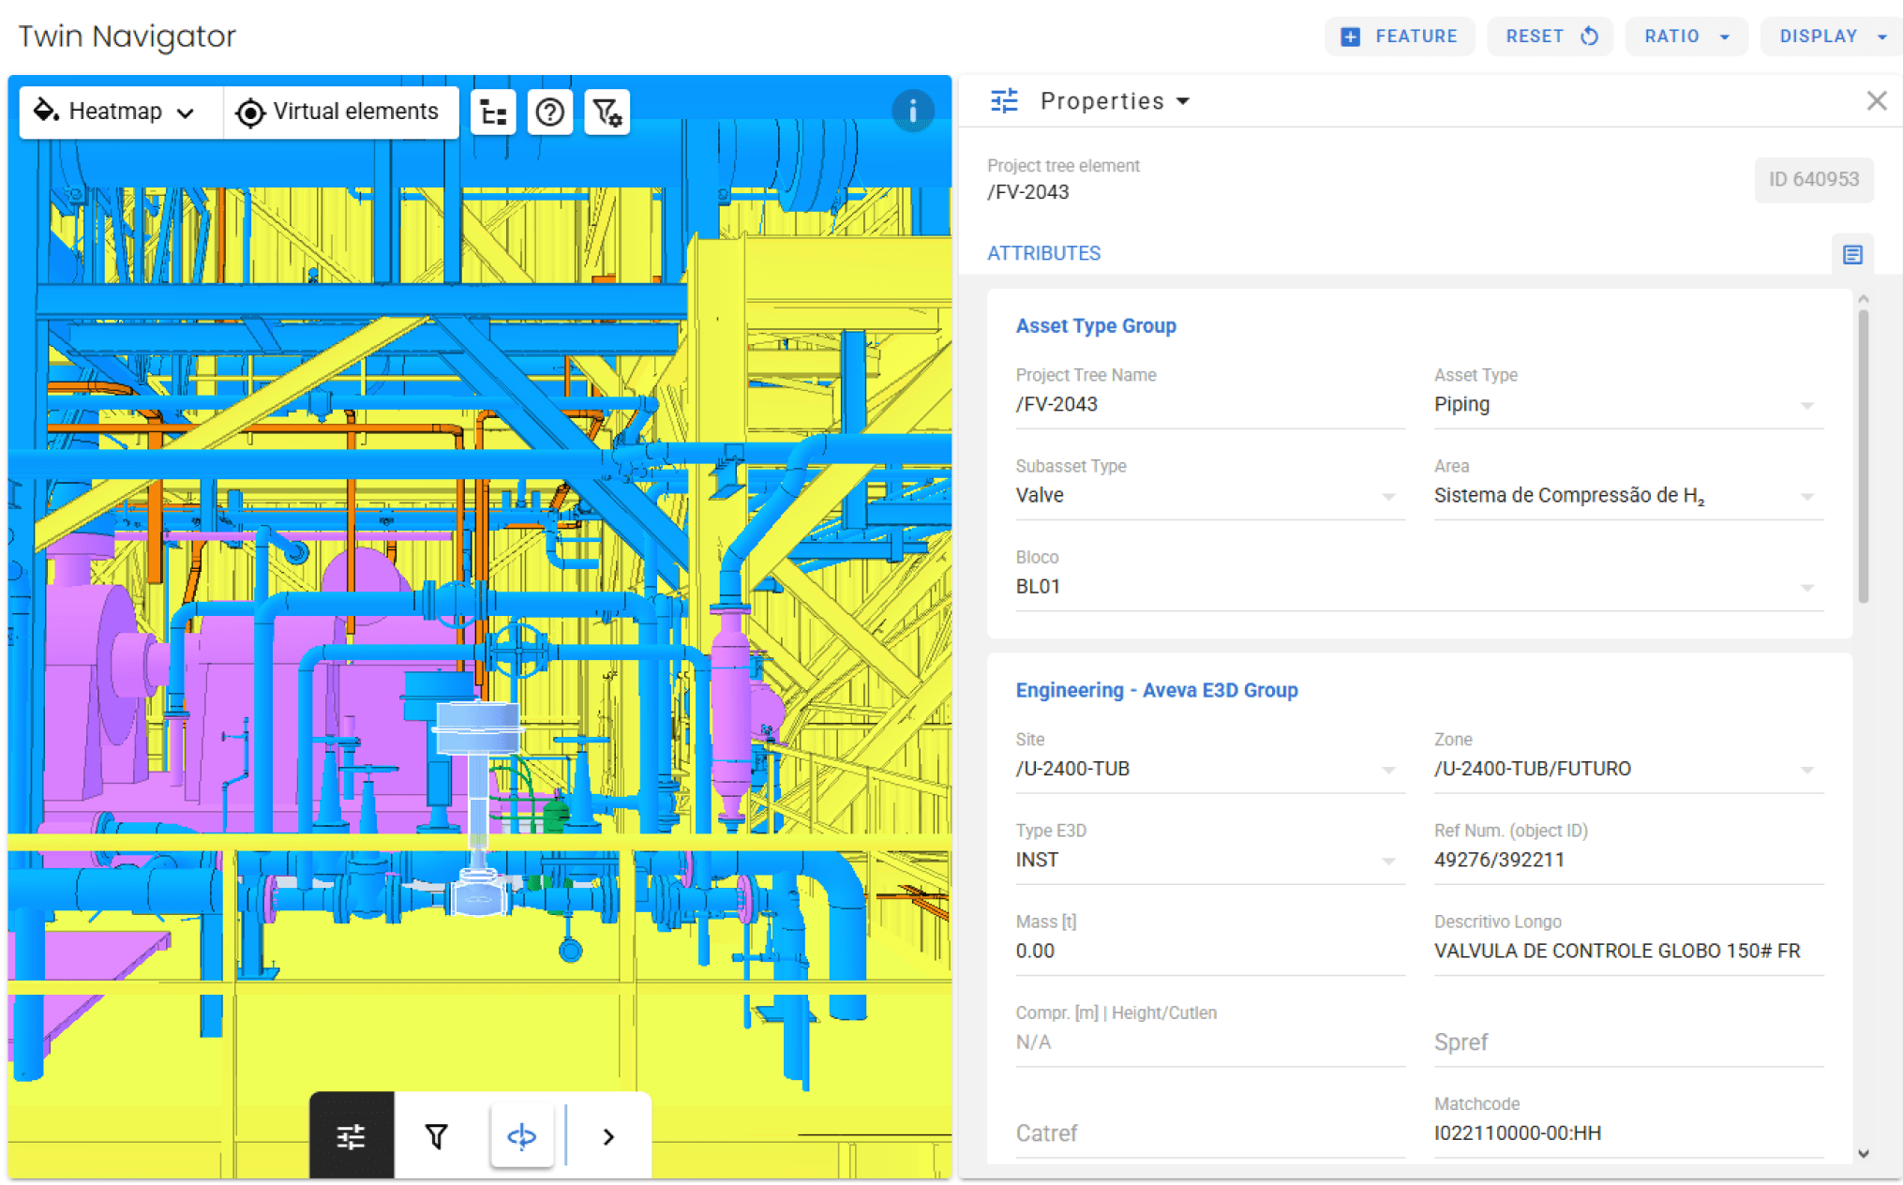
Task: Click the Engineering - Aveva E3D Group heading
Action: point(1157,690)
